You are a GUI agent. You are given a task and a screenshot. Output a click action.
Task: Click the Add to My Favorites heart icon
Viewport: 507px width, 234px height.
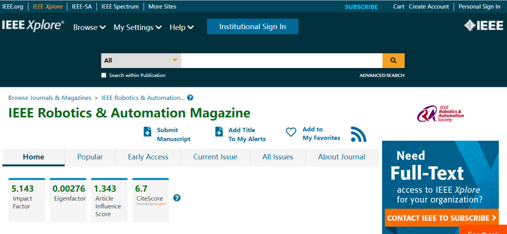pos(291,133)
